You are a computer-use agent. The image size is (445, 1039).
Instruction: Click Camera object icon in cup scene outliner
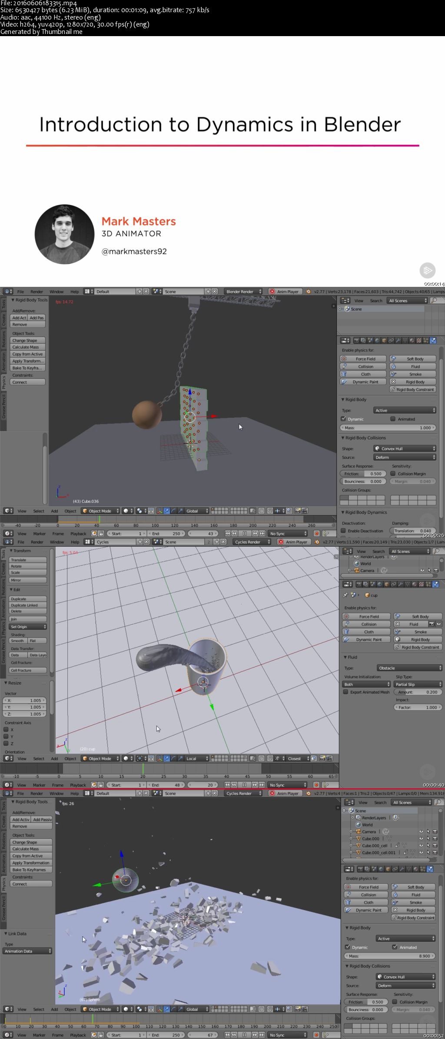point(356,570)
